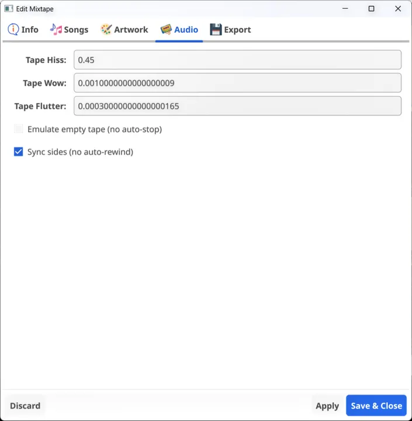This screenshot has height=421, width=412.
Task: Click the Edit Mixtape window title icon
Action: tap(9, 9)
